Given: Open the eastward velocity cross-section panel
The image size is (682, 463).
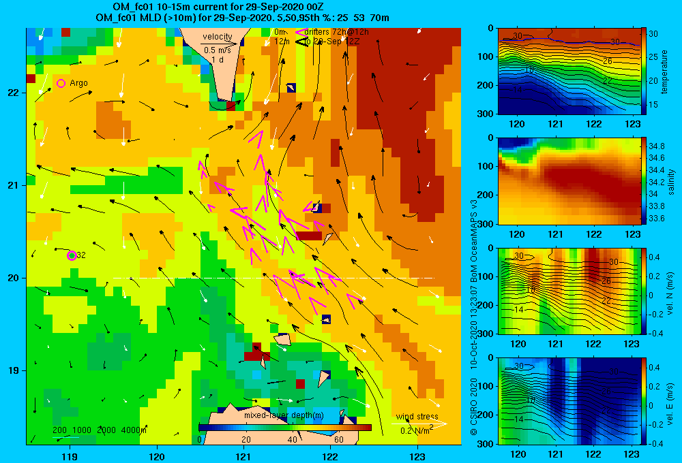Looking at the screenshot, I should click(x=569, y=401).
